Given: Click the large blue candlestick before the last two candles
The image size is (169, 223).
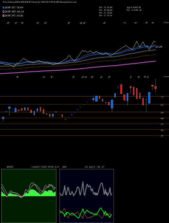Looking at the screenshot, I should 149,98.
